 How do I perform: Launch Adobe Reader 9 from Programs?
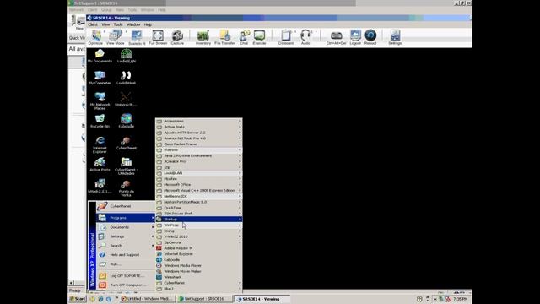click(199, 248)
